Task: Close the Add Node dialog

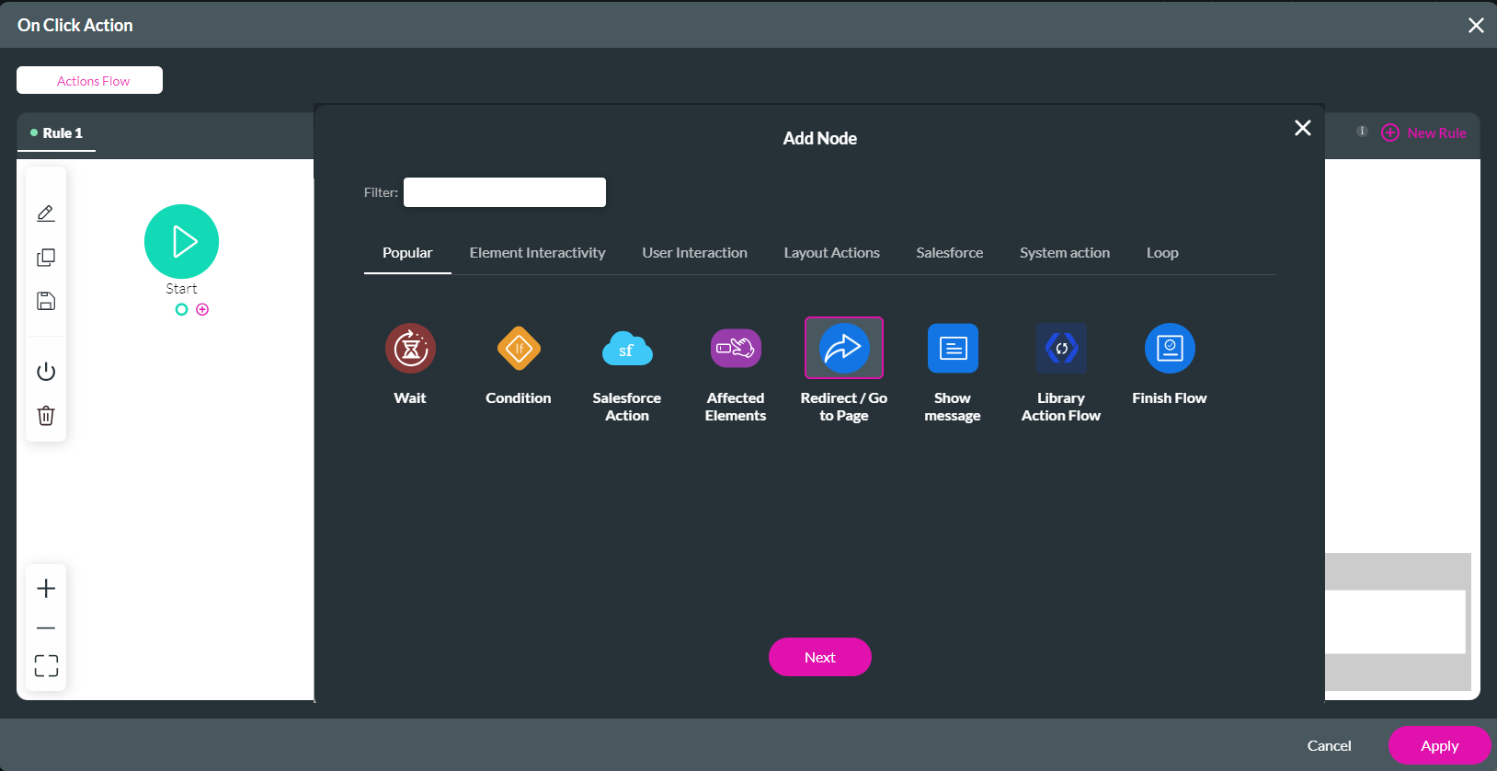Action: [x=1303, y=128]
